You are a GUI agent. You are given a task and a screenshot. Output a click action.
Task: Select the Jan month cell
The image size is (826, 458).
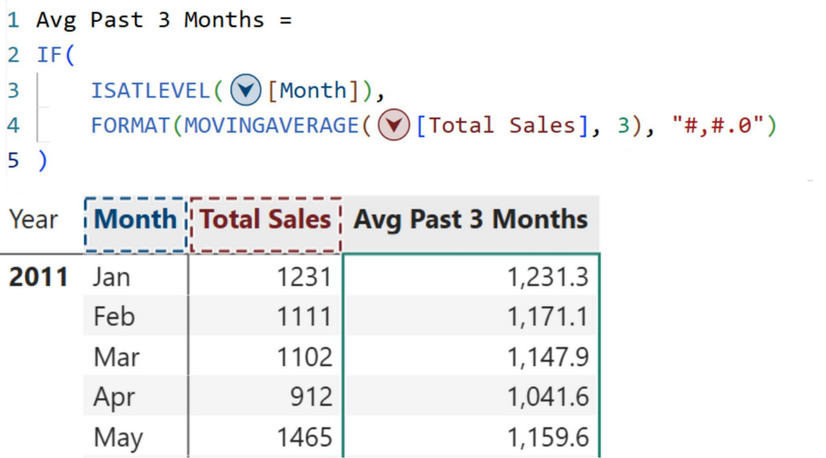(x=112, y=277)
